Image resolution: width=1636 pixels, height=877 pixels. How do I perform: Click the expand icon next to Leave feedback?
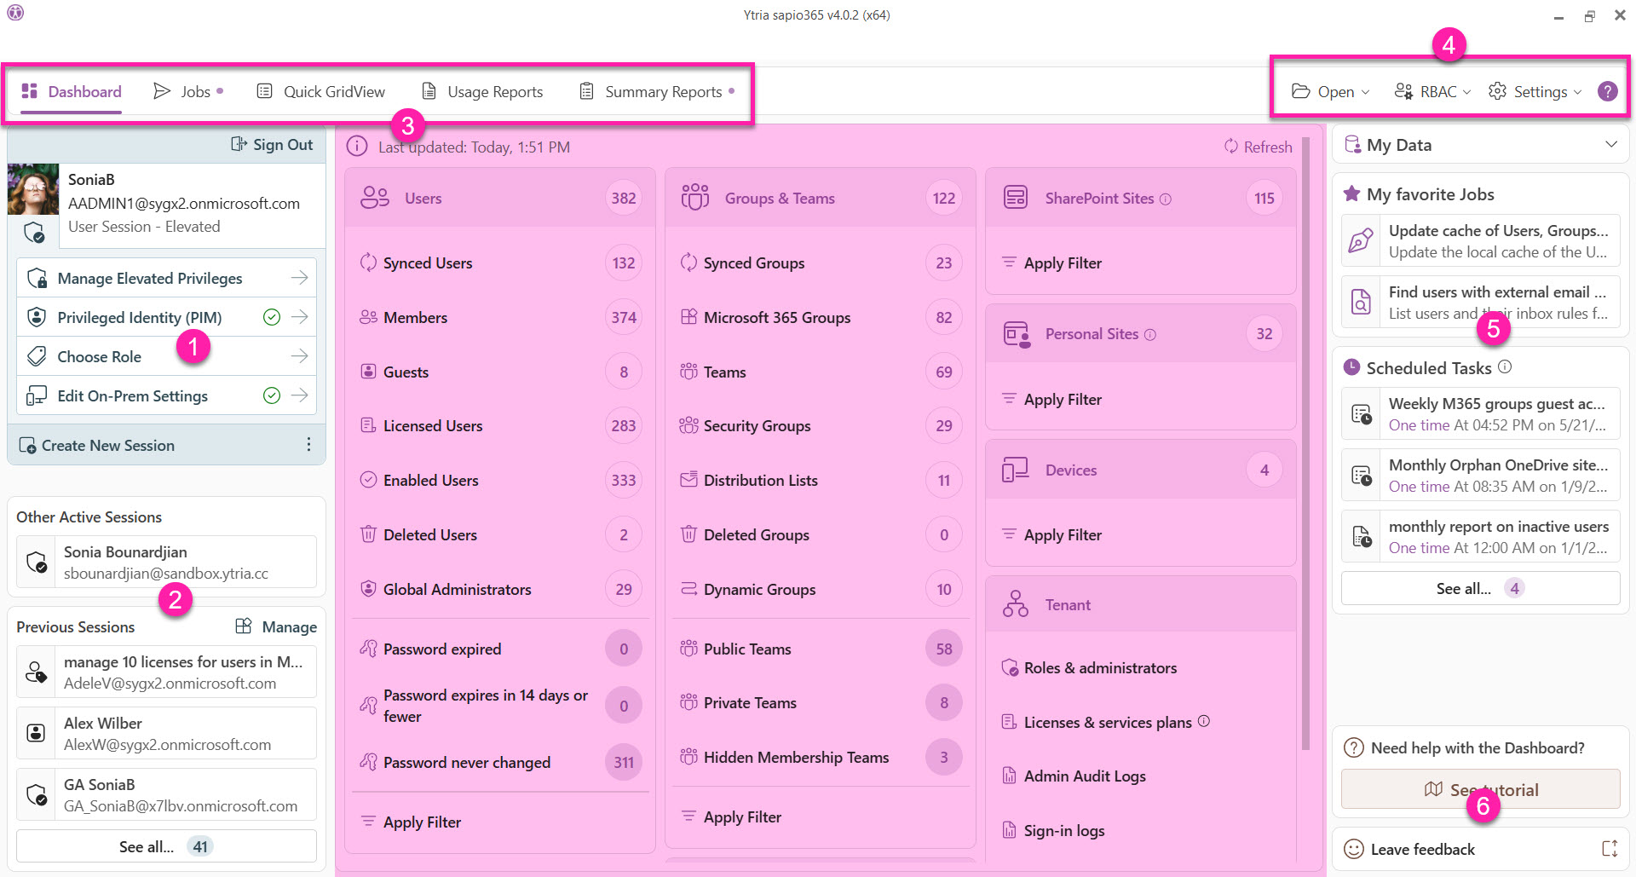point(1610,849)
